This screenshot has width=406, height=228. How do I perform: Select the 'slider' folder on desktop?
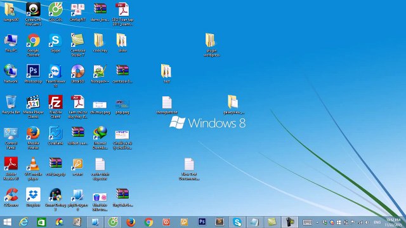pos(122,43)
